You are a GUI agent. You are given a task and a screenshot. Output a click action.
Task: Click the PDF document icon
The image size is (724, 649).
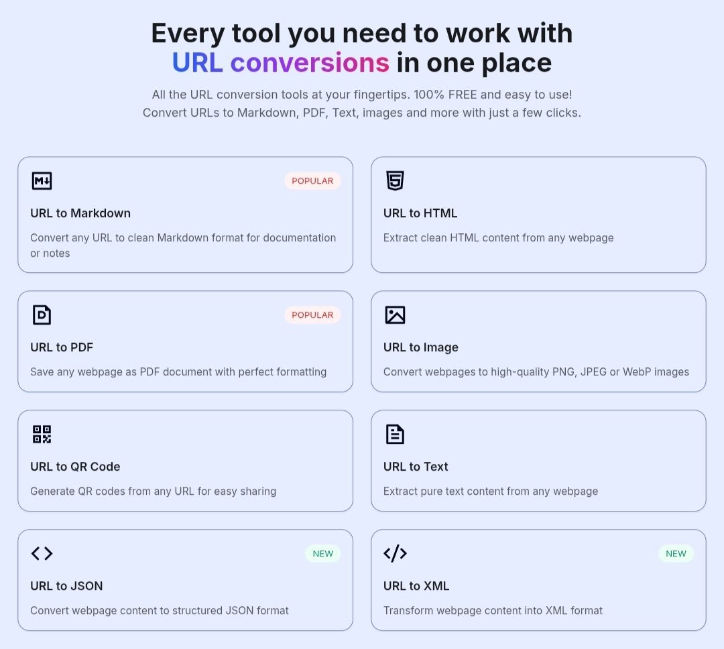tap(42, 315)
